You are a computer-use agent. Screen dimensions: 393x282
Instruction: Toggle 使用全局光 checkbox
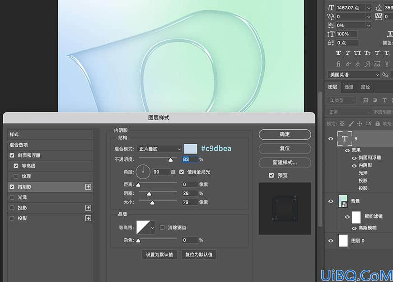click(182, 172)
